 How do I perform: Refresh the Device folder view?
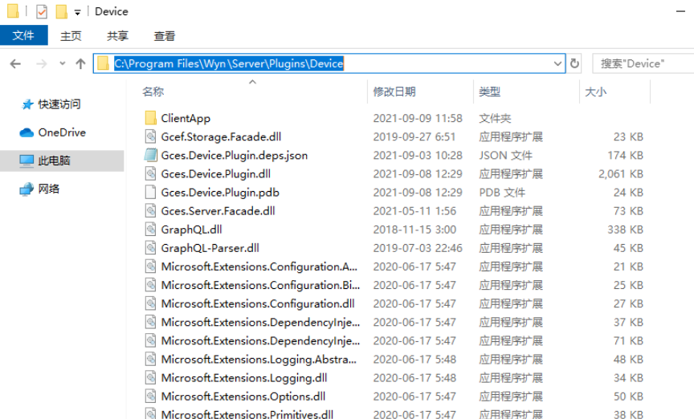pos(574,63)
